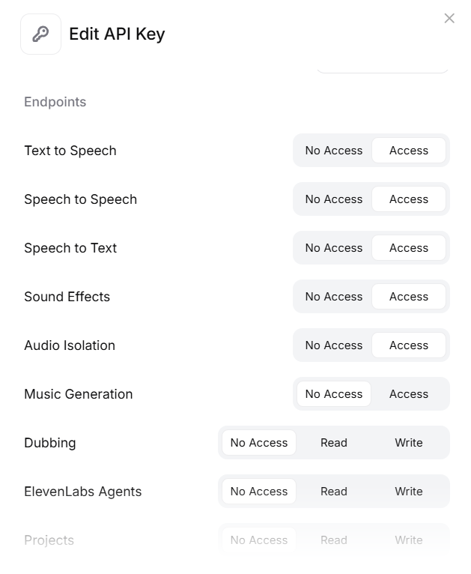Choose Access for Speech to Speech
This screenshot has width=471, height=574.
point(409,199)
